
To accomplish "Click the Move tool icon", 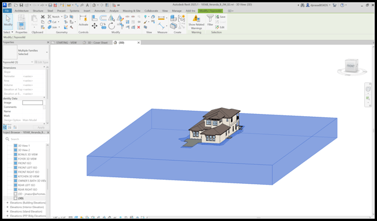I will tap(94, 26).
